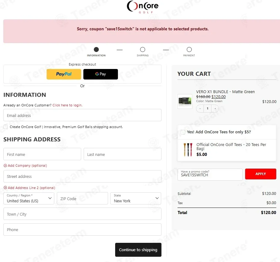Apply the promo code
Screen dimensions: 280x262
[x=261, y=174]
